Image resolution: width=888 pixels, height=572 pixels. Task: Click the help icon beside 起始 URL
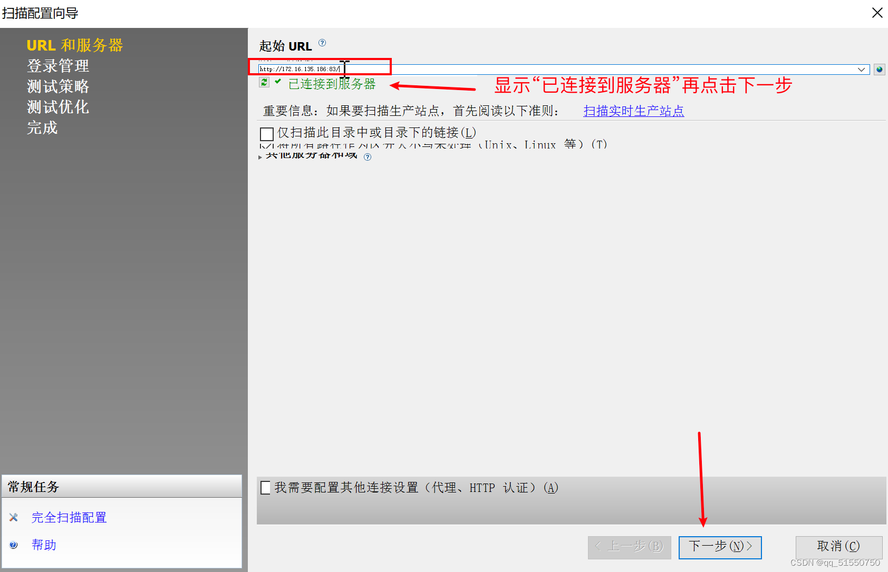[322, 43]
